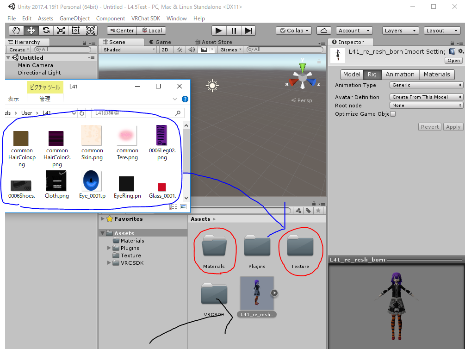Click search by label tag icon

coord(309,211)
